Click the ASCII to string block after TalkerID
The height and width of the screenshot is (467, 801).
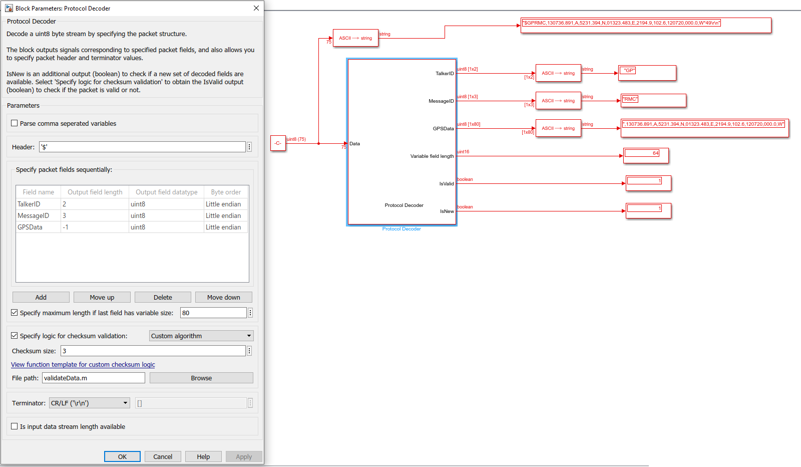[x=558, y=73]
